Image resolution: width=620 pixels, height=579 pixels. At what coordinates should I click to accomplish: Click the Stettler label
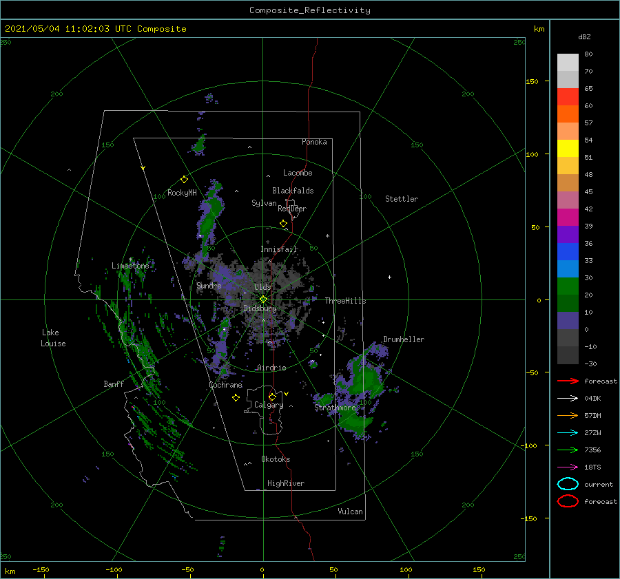tap(402, 199)
